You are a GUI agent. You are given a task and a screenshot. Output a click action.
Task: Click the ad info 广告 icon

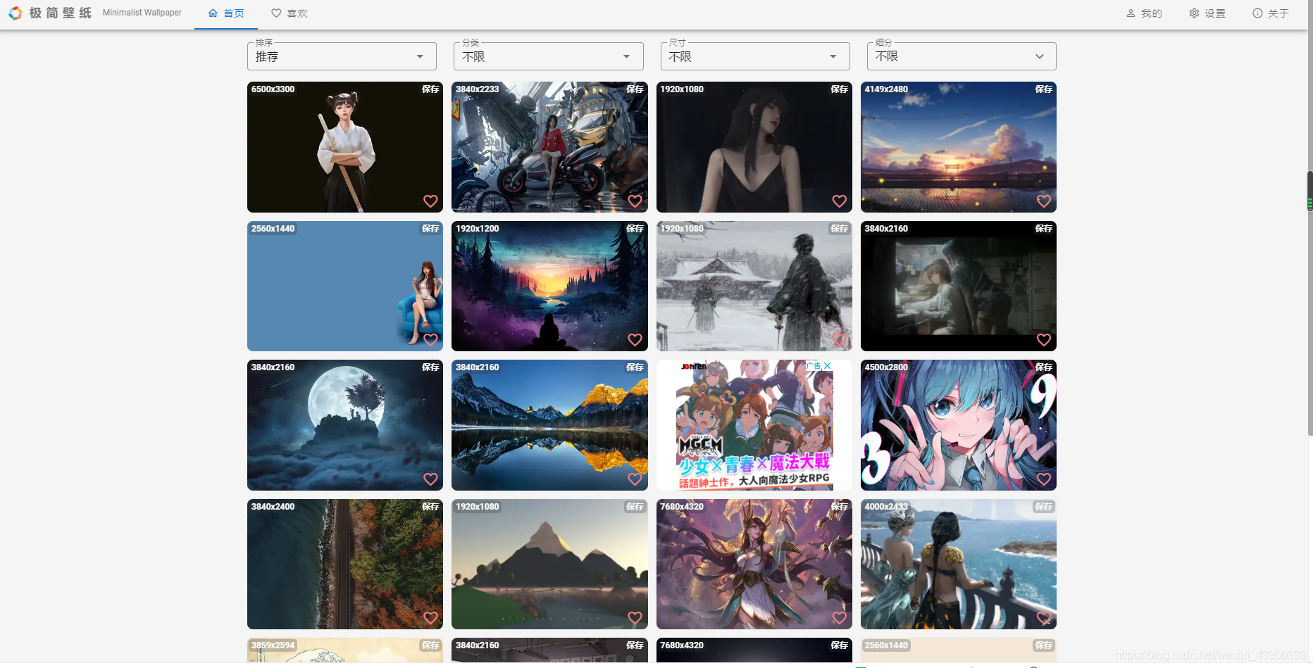point(814,366)
